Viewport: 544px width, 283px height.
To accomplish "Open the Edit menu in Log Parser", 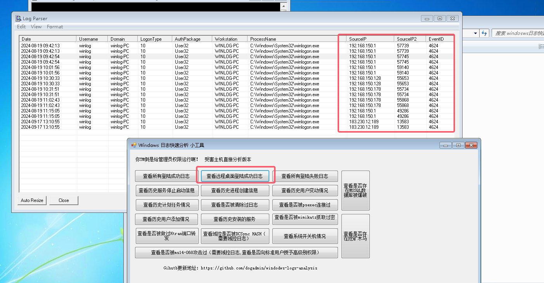I will click(x=21, y=27).
